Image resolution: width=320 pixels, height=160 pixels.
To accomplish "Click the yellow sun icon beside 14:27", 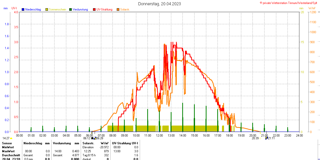I will click(11, 138).
